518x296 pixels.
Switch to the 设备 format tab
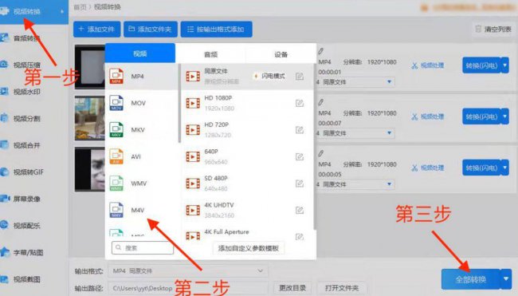(281, 54)
